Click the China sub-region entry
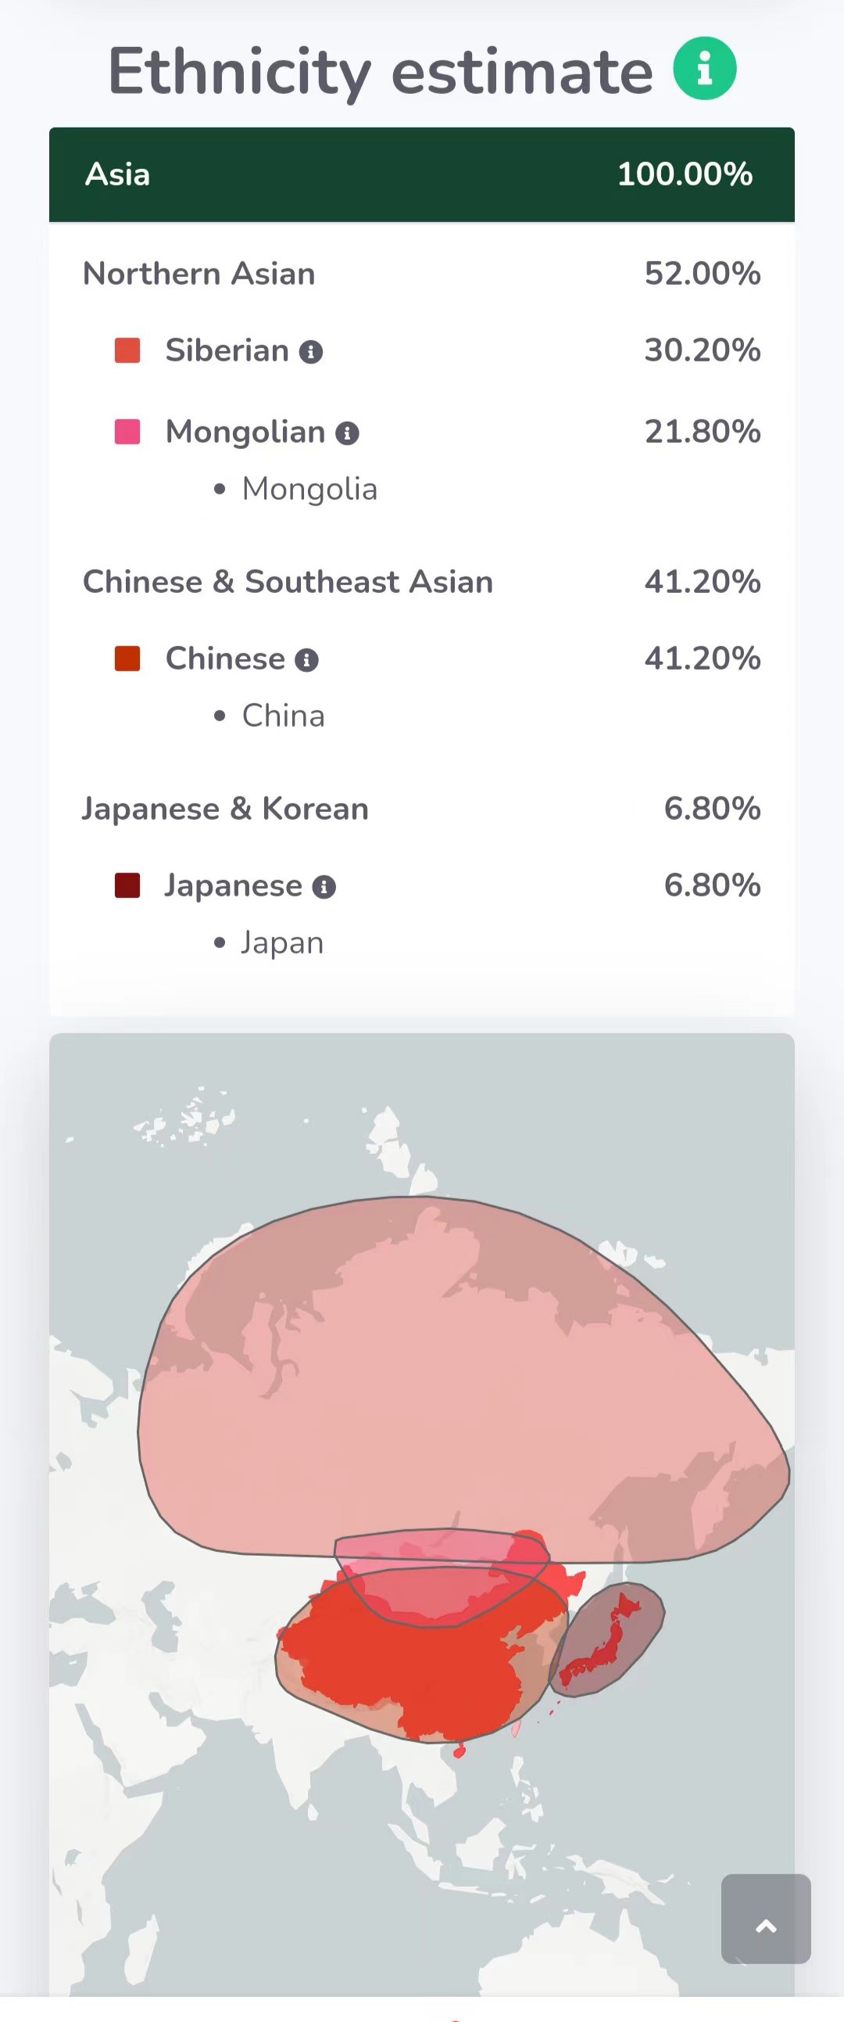The height and width of the screenshot is (2022, 844). [x=282, y=716]
